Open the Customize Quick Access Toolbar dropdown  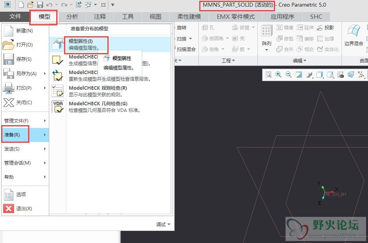(113, 5)
